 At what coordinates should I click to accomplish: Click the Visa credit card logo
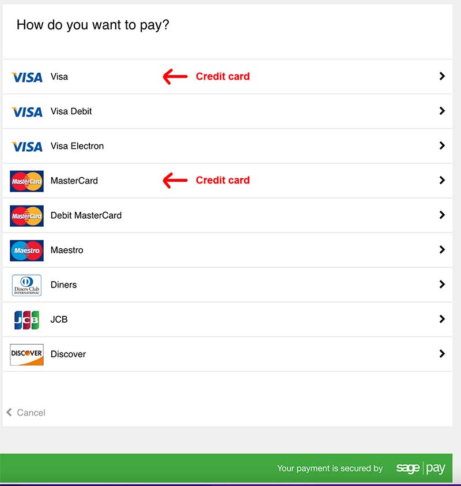click(x=27, y=77)
